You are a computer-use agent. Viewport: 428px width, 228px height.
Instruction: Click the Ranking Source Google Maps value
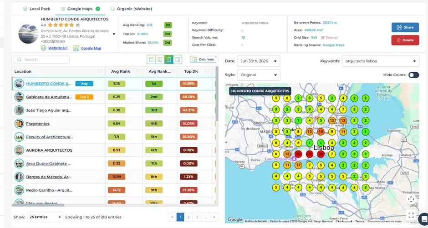(334, 45)
